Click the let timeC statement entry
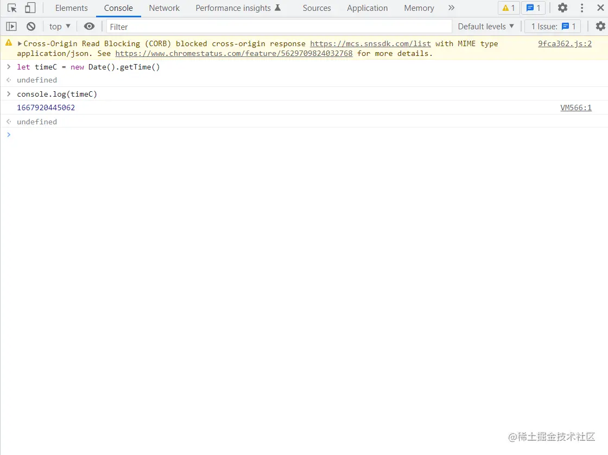The height and width of the screenshot is (455, 608). point(88,67)
